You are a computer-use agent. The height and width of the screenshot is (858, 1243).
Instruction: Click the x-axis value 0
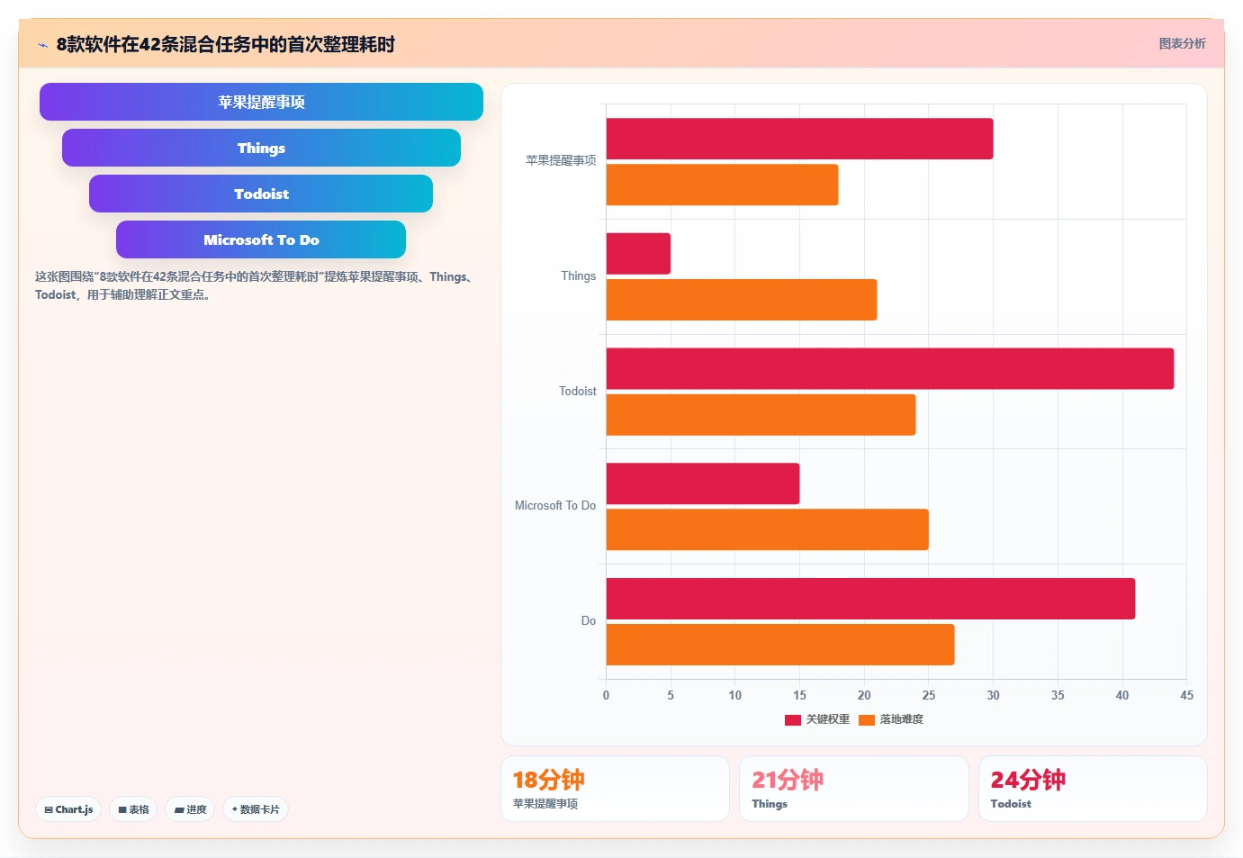[x=606, y=695]
